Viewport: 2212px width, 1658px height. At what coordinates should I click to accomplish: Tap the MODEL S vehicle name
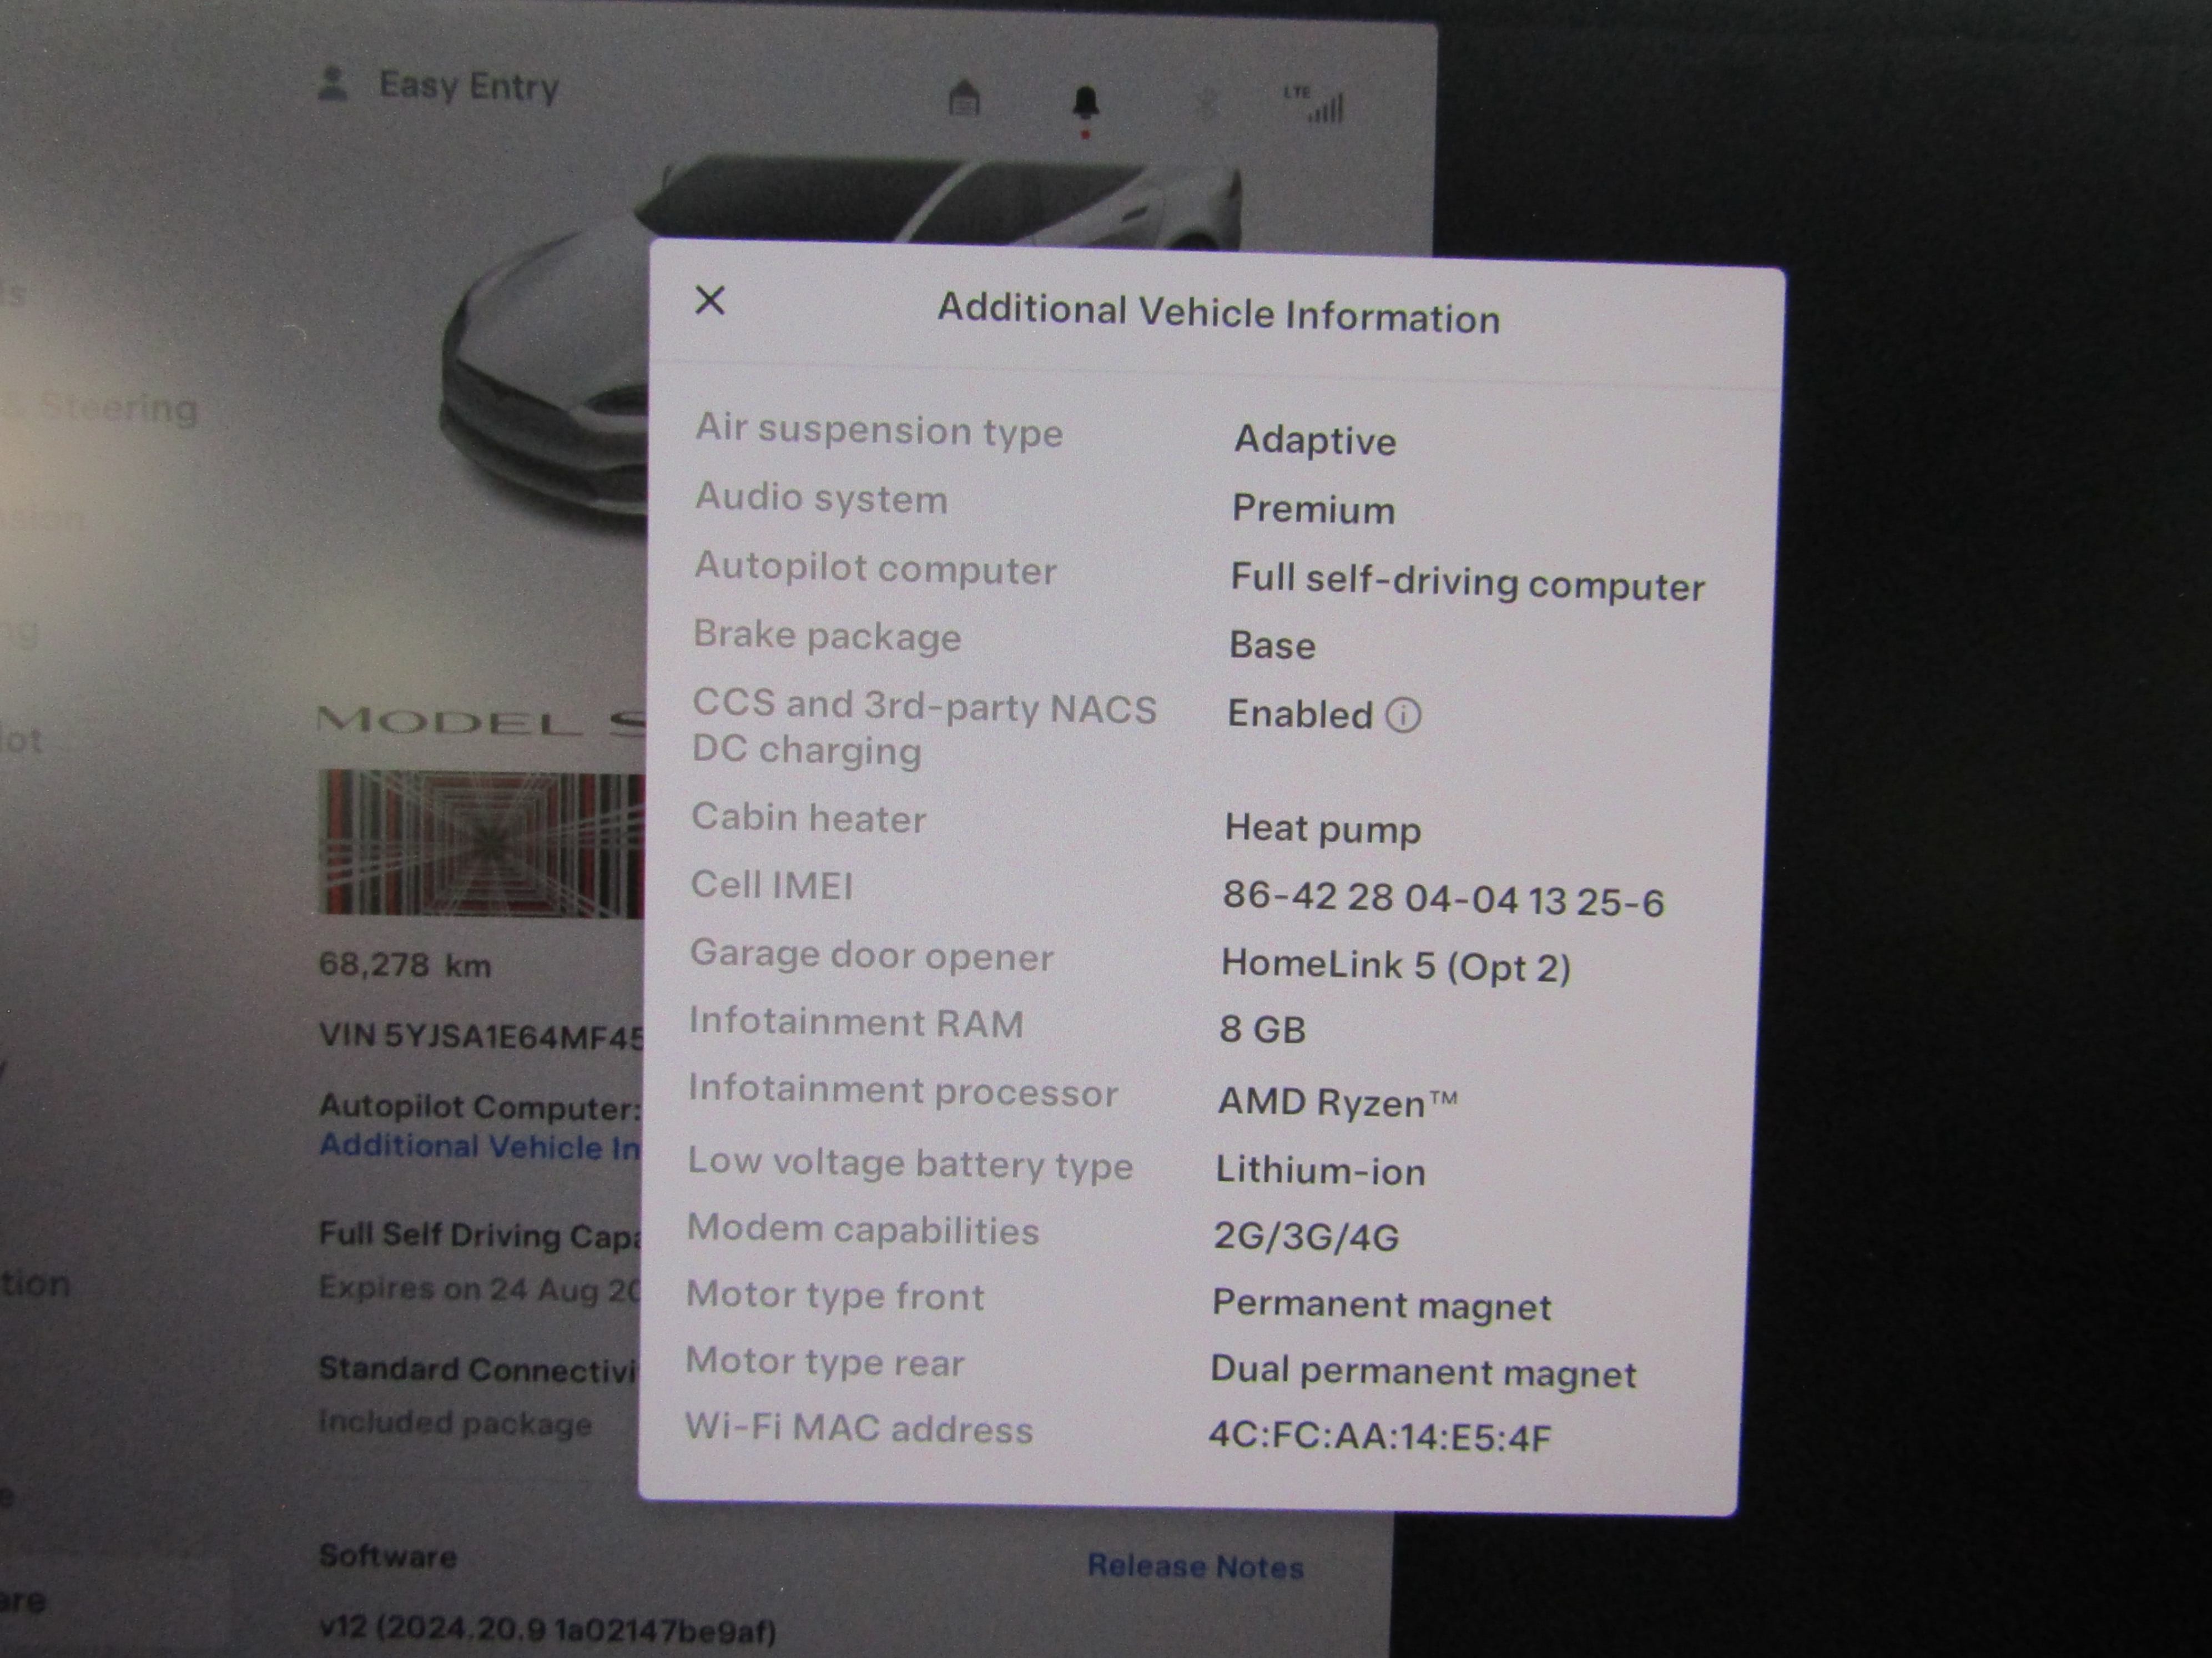pyautogui.click(x=480, y=720)
